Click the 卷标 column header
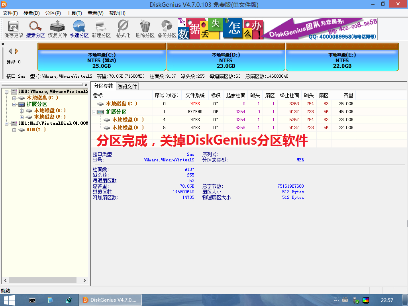408x306 pixels. coord(122,95)
